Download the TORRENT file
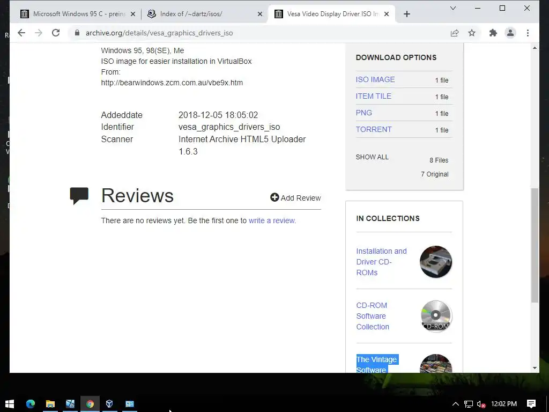This screenshot has width=549, height=412. [374, 129]
